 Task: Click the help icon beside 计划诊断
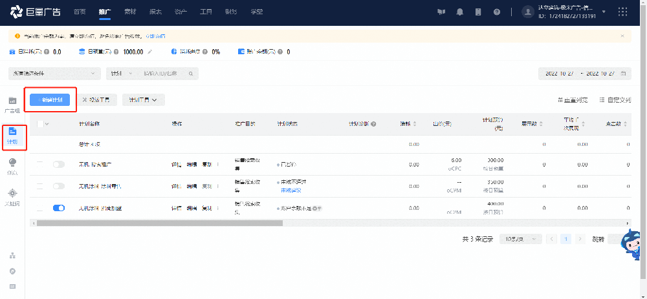373,123
